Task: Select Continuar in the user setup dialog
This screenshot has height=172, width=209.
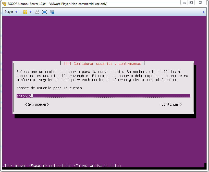Action: coord(170,104)
